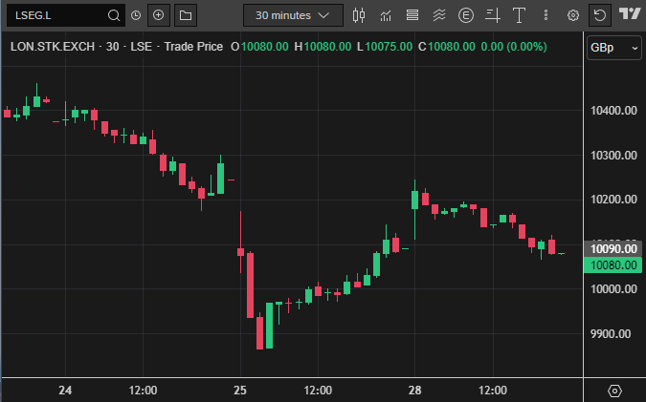The image size is (646, 402).
Task: Click the 9900.00 price axis label
Action: tap(611, 334)
